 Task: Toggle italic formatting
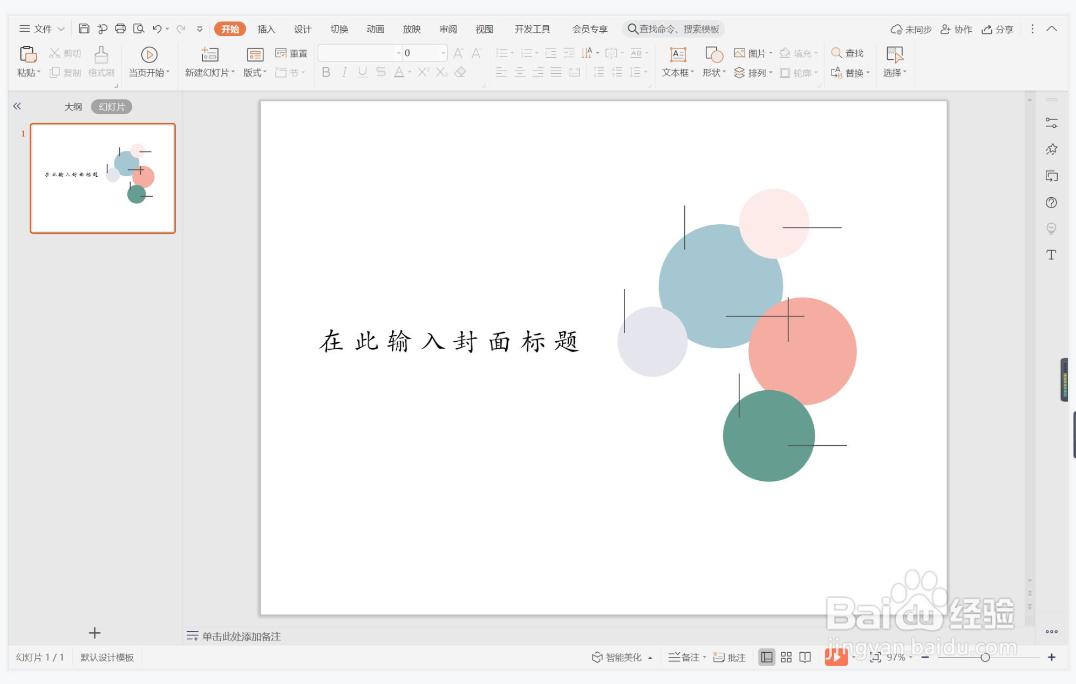point(344,72)
